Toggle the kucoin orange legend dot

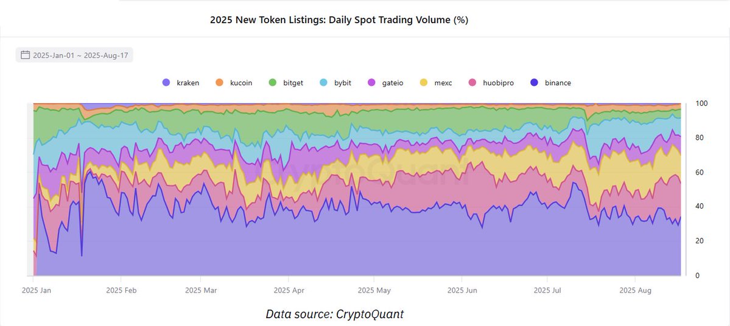click(x=219, y=83)
